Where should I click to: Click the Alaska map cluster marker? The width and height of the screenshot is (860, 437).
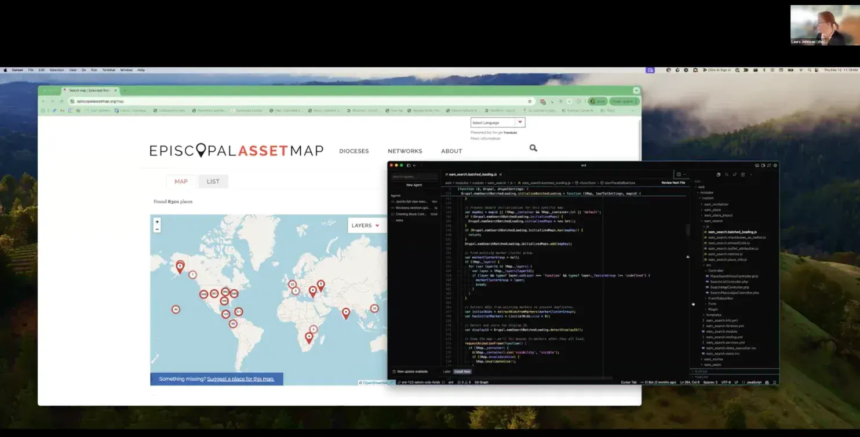(x=180, y=266)
